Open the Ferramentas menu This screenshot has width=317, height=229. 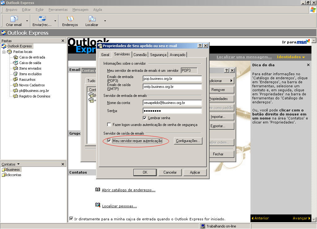(58, 10)
